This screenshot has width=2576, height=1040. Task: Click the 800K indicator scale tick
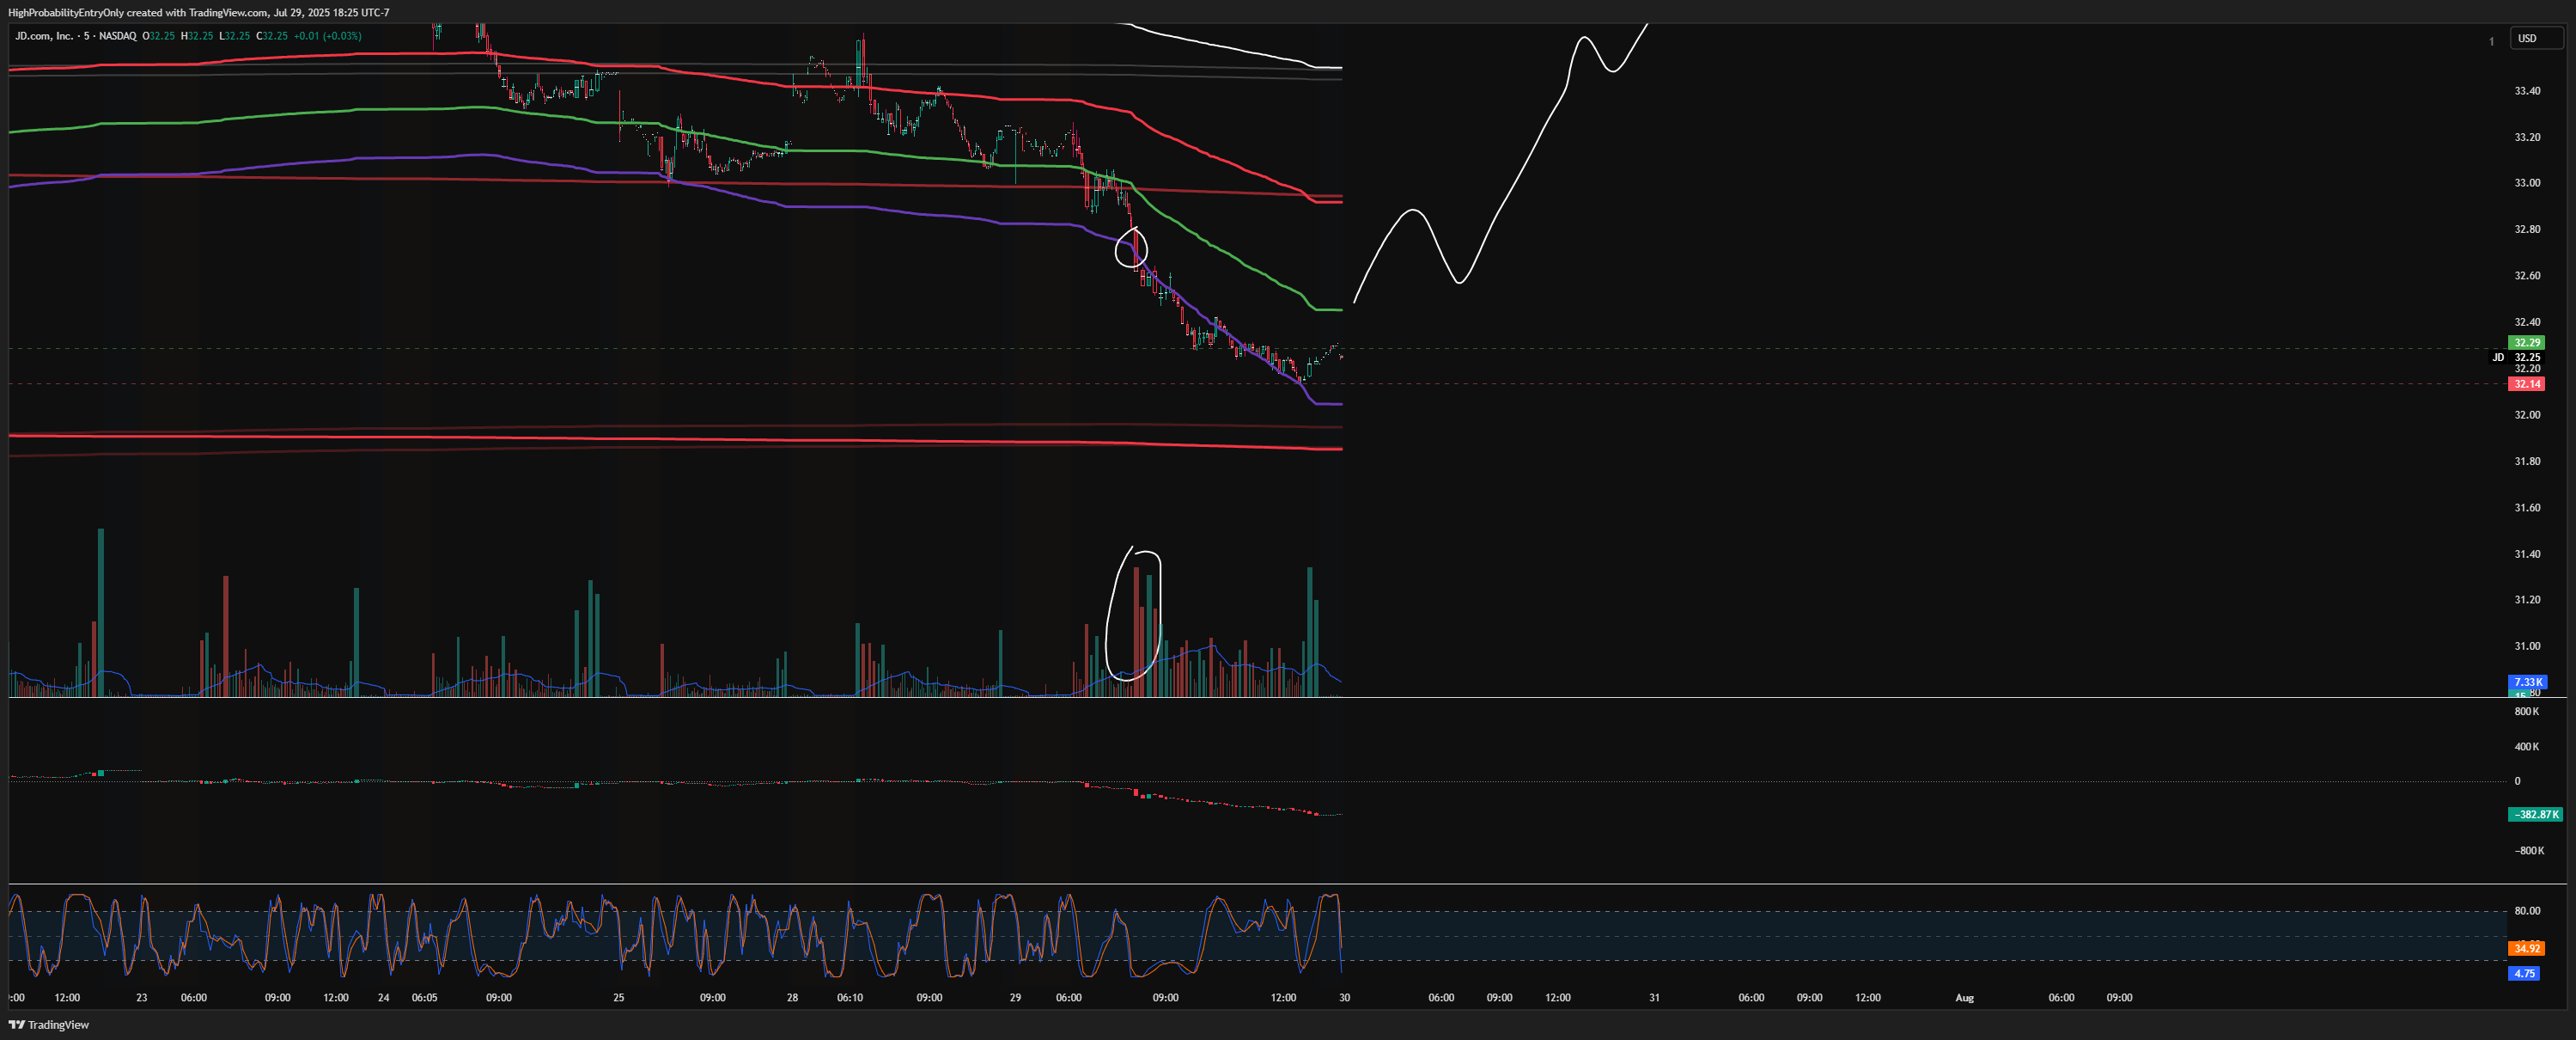click(2526, 712)
